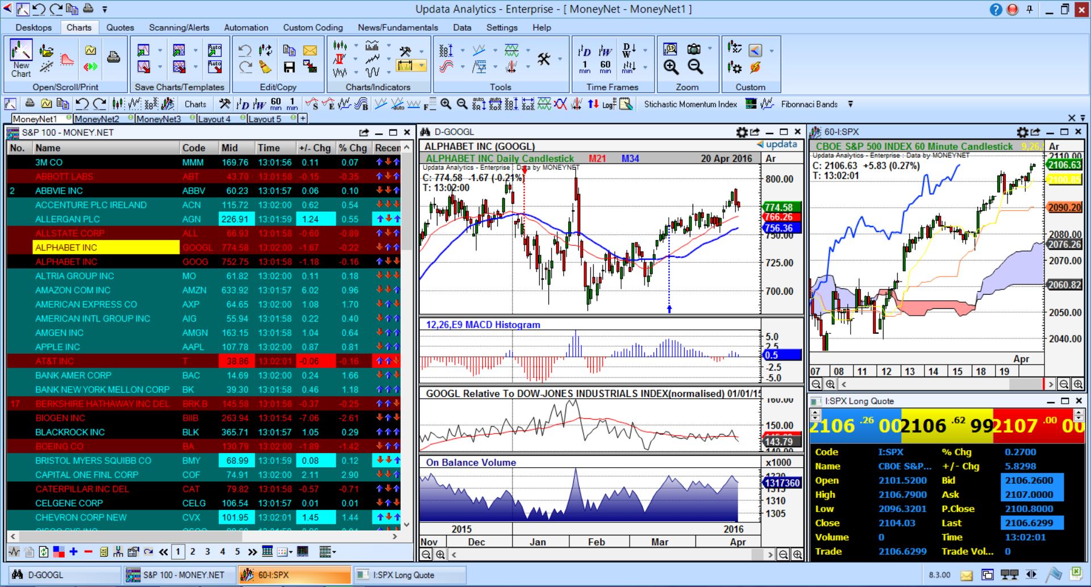Image resolution: width=1091 pixels, height=587 pixels.
Task: Open dropdown next to Save Chart icon
Action: (160, 51)
